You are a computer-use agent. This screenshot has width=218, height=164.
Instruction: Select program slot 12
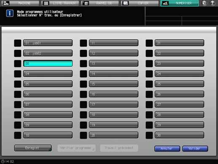[113, 53]
